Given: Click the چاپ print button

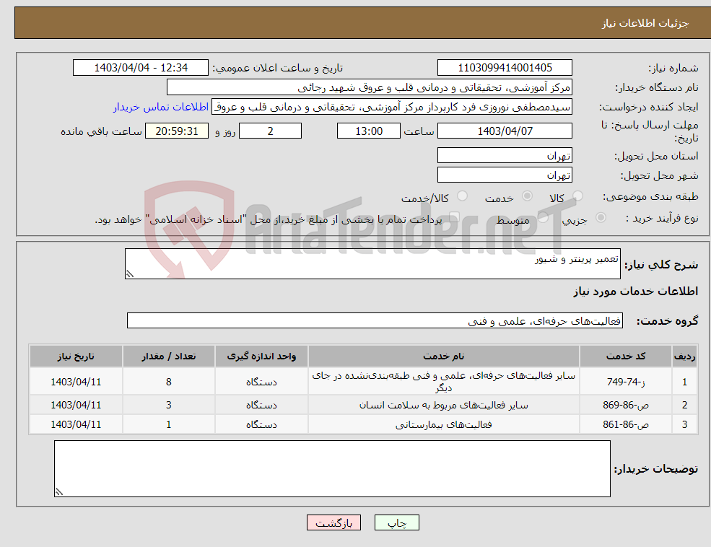Looking at the screenshot, I should (397, 522).
